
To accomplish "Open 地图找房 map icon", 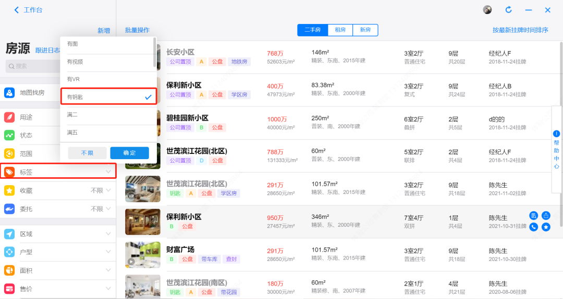I will (x=9, y=93).
